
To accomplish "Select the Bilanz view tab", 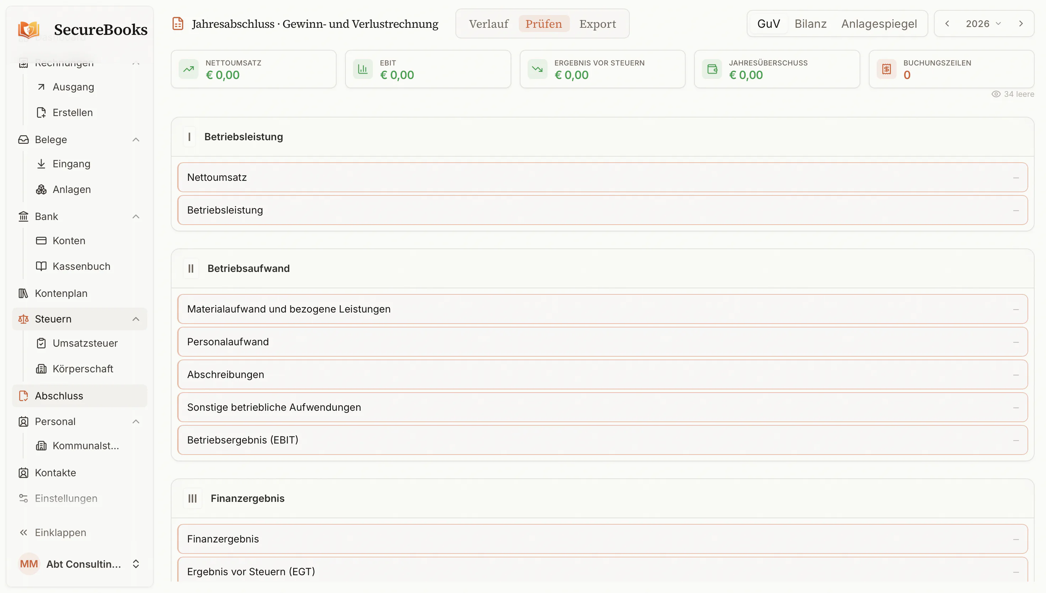I will click(x=810, y=23).
